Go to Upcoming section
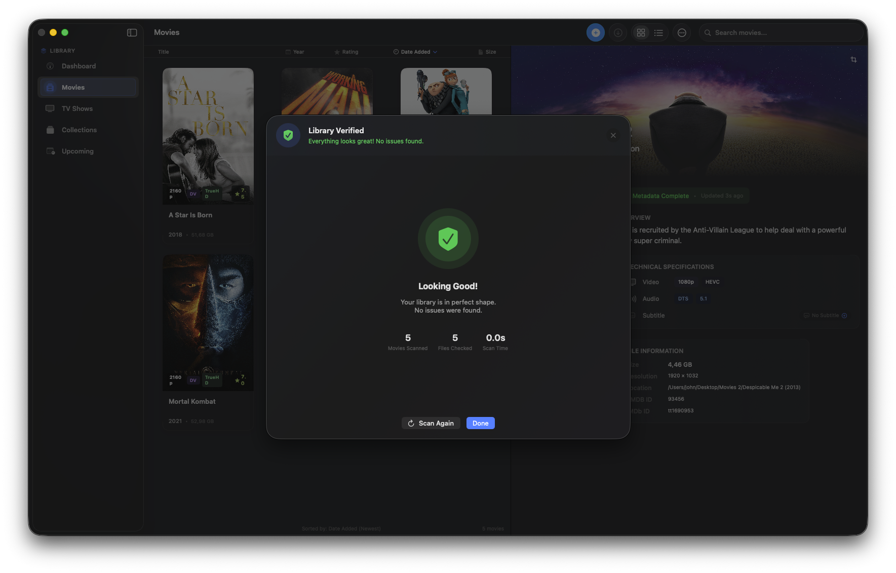 tap(77, 151)
